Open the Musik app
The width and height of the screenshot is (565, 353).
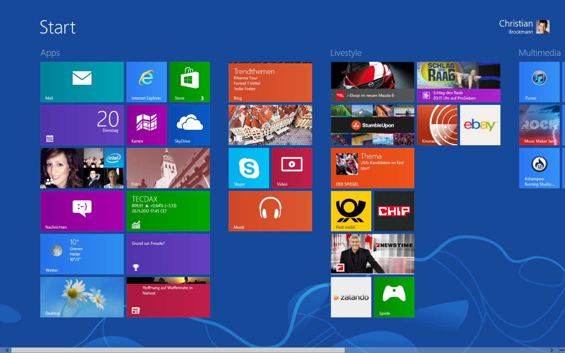coord(270,211)
